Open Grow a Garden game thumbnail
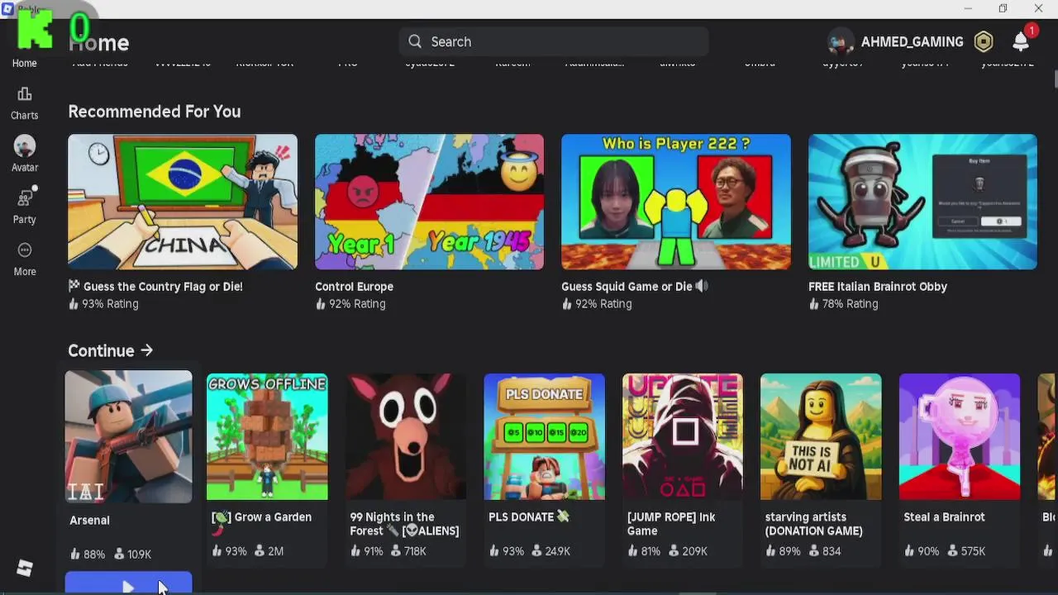Screen dimensions: 1058x595 click(x=267, y=436)
